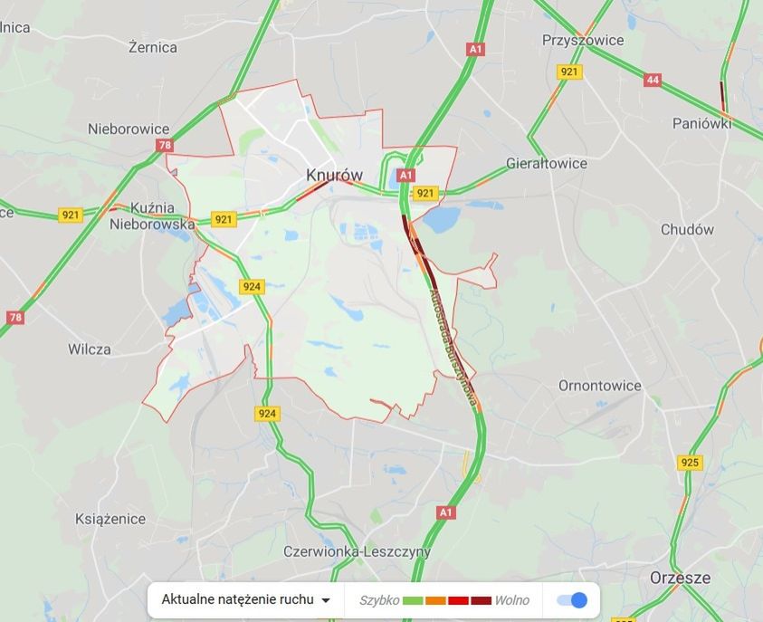Click the A1 shield at the Knurów interchange
The width and height of the screenshot is (763, 622).
point(405,176)
